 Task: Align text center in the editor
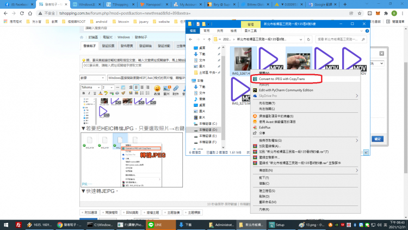tap(142, 87)
